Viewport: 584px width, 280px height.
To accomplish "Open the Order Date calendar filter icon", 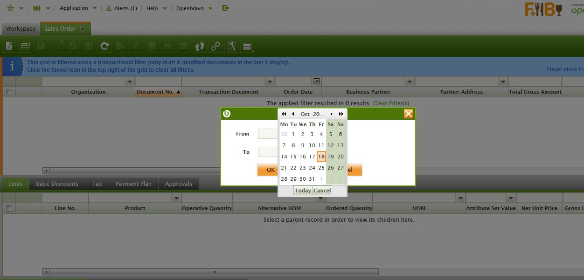I will [316, 82].
